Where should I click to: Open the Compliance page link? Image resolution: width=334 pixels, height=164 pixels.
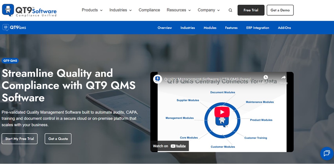click(149, 10)
